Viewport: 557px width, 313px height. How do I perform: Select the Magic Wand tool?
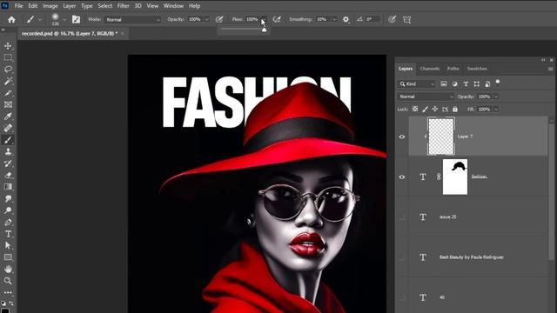point(8,81)
